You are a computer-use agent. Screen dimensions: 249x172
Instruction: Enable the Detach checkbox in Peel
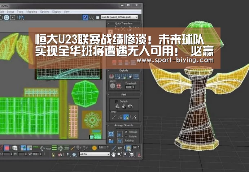[117, 101]
